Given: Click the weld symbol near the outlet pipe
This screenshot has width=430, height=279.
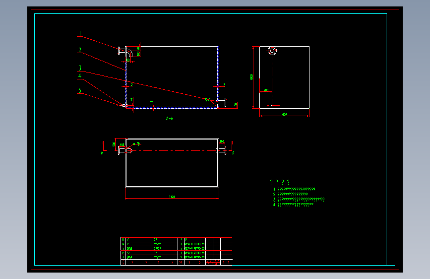Looking at the screenshot, I should point(208,100).
